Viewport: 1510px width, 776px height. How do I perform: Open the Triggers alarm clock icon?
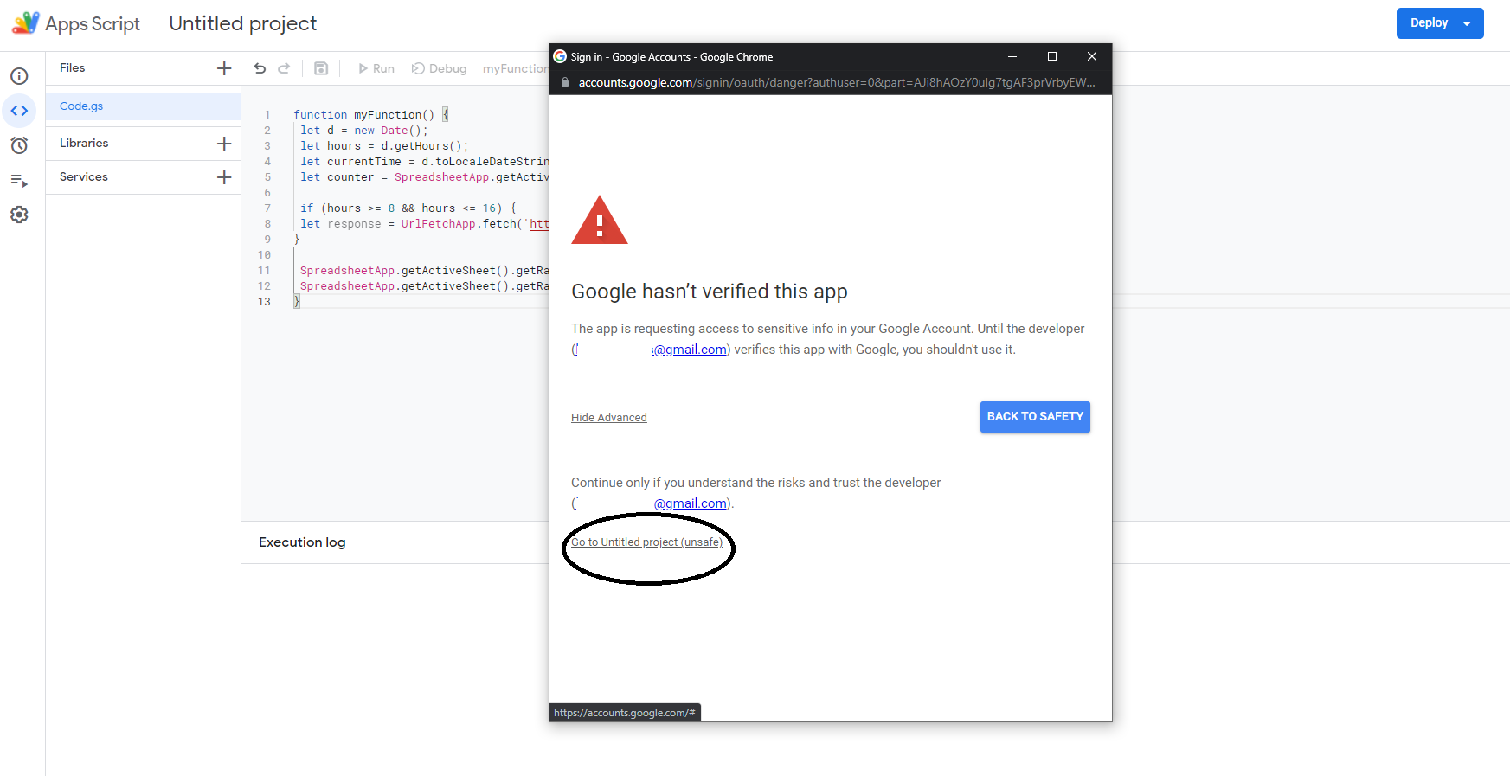pyautogui.click(x=19, y=145)
